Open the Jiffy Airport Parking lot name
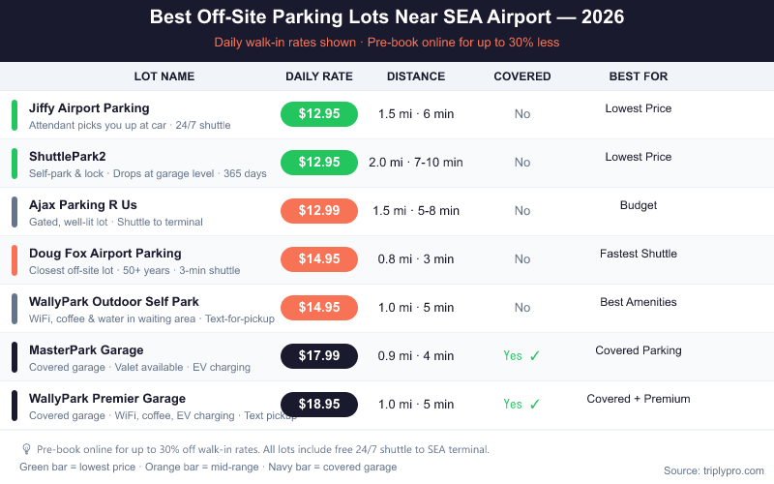Viewport: 774px width, 484px height. tap(89, 108)
